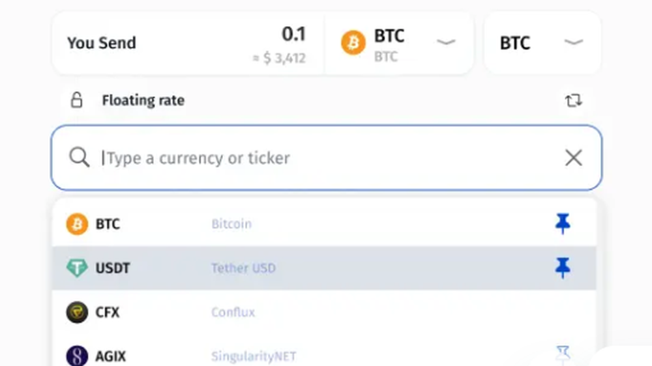
Task: Click the SingularityNET AGIX coin icon
Action: click(x=77, y=356)
